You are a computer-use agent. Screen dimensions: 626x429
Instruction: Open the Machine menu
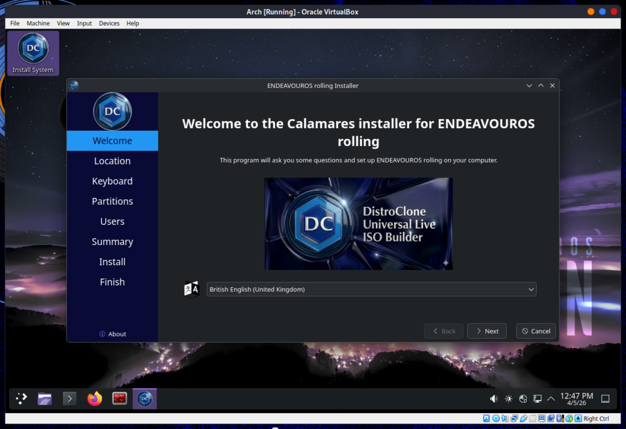click(38, 23)
